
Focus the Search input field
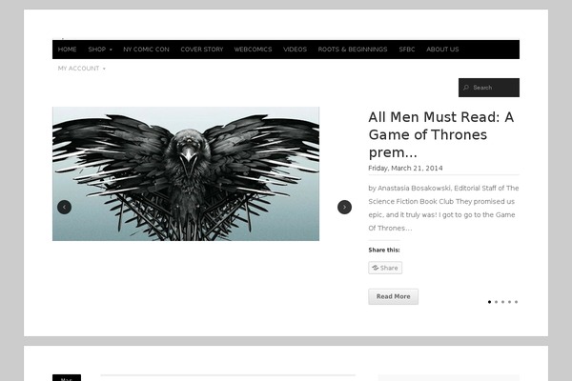pos(489,88)
